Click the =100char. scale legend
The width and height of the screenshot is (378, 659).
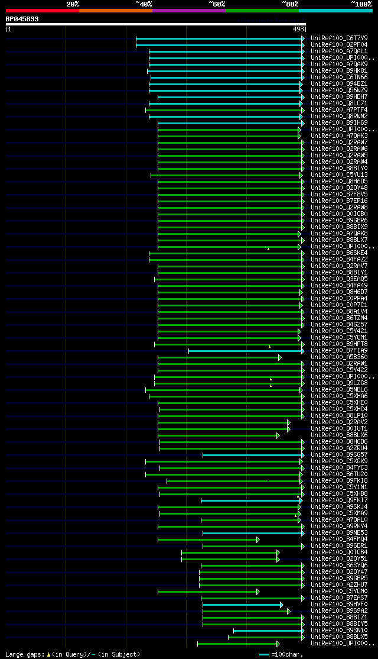coord(281,654)
